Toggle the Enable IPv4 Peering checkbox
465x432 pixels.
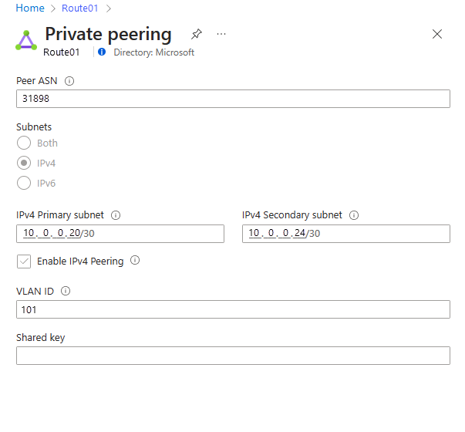(24, 262)
